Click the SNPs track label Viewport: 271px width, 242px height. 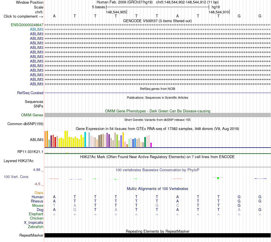[x=39, y=106]
